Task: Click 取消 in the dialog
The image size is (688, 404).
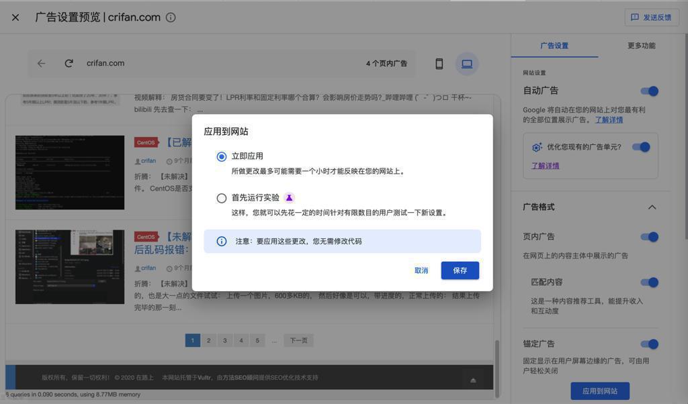Action: [x=421, y=270]
